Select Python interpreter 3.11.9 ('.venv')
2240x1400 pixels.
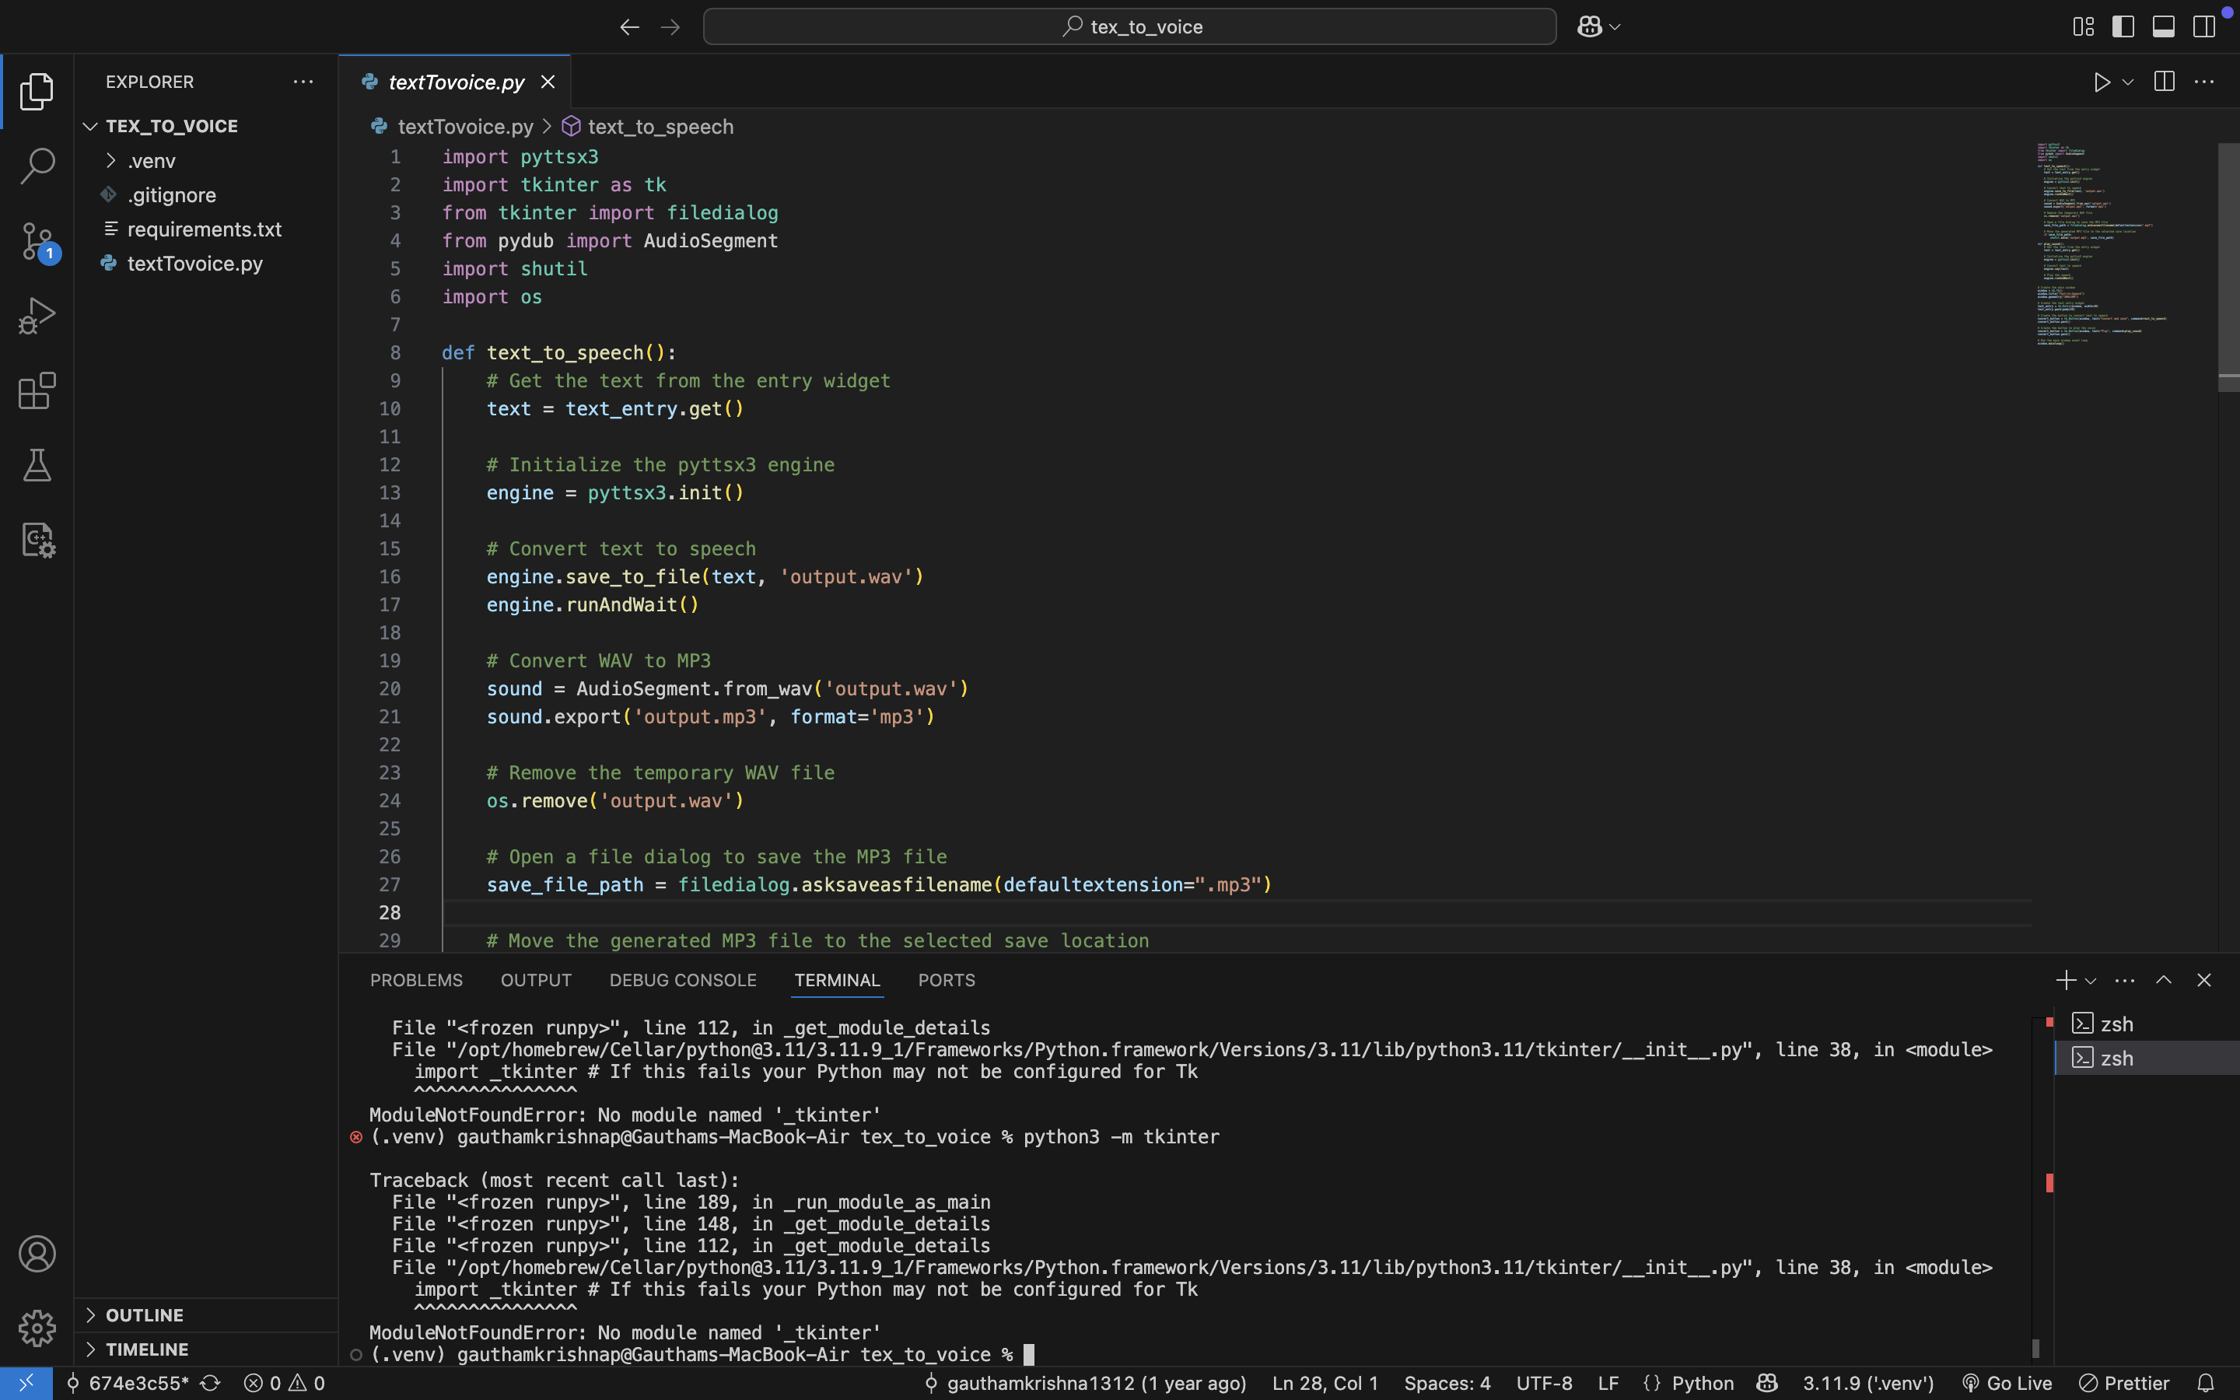pos(1868,1384)
